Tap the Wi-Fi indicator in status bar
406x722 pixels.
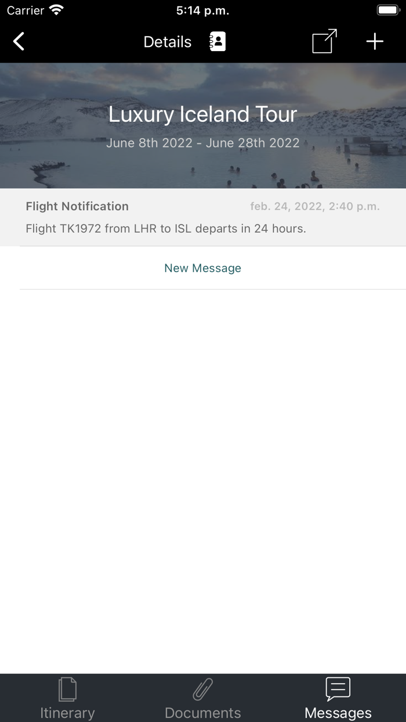click(x=55, y=9)
